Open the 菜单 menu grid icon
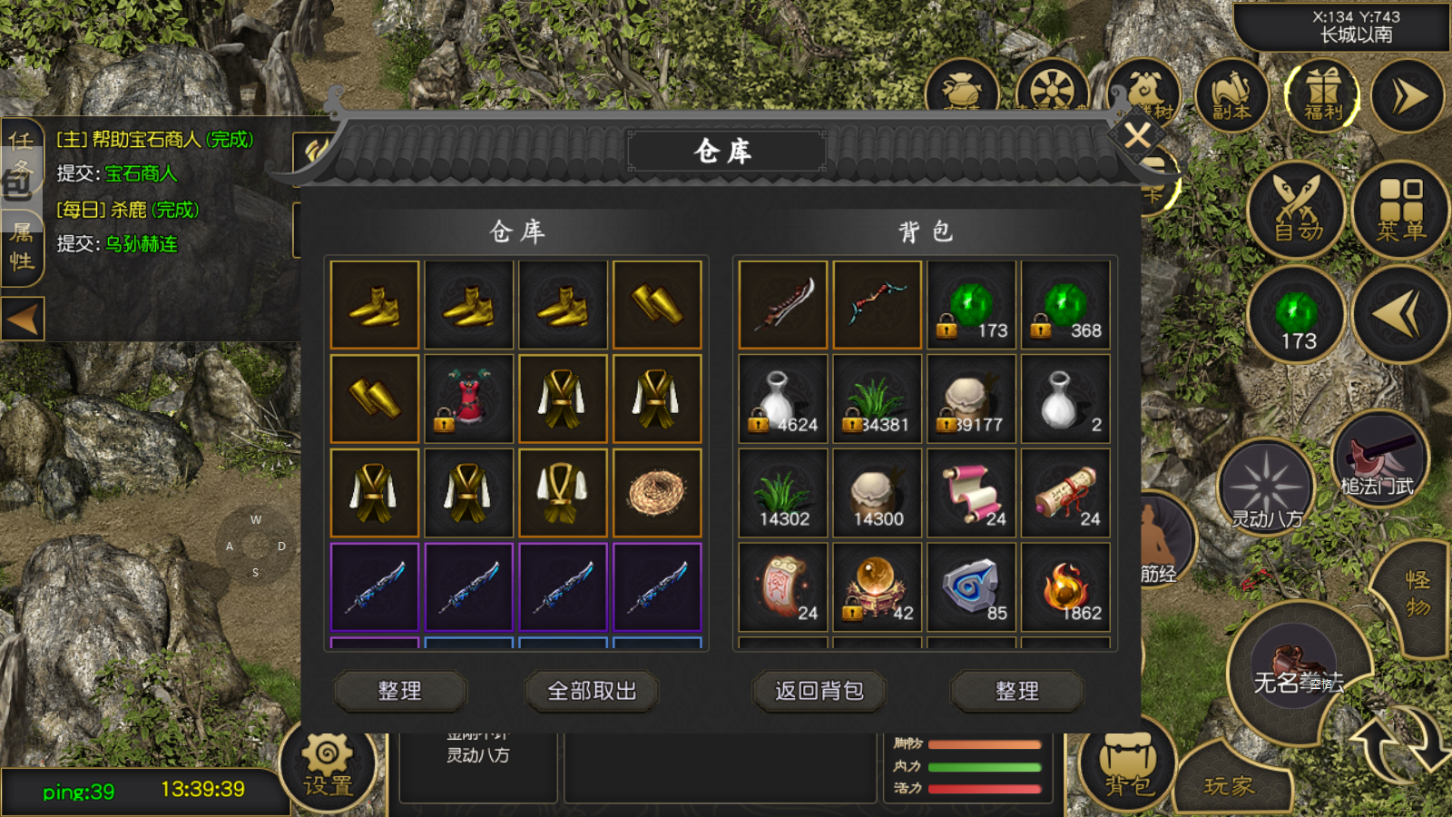1452x817 pixels. click(x=1400, y=211)
